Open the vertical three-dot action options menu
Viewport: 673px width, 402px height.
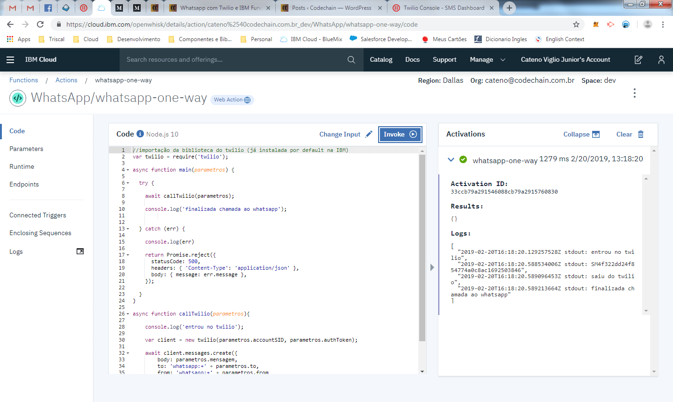[x=635, y=93]
